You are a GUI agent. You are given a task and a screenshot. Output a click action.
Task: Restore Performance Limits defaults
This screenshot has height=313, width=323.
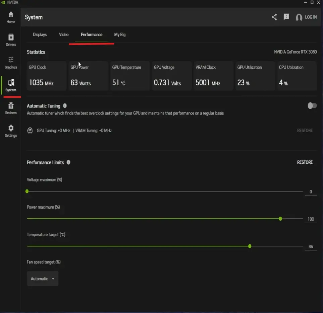305,162
